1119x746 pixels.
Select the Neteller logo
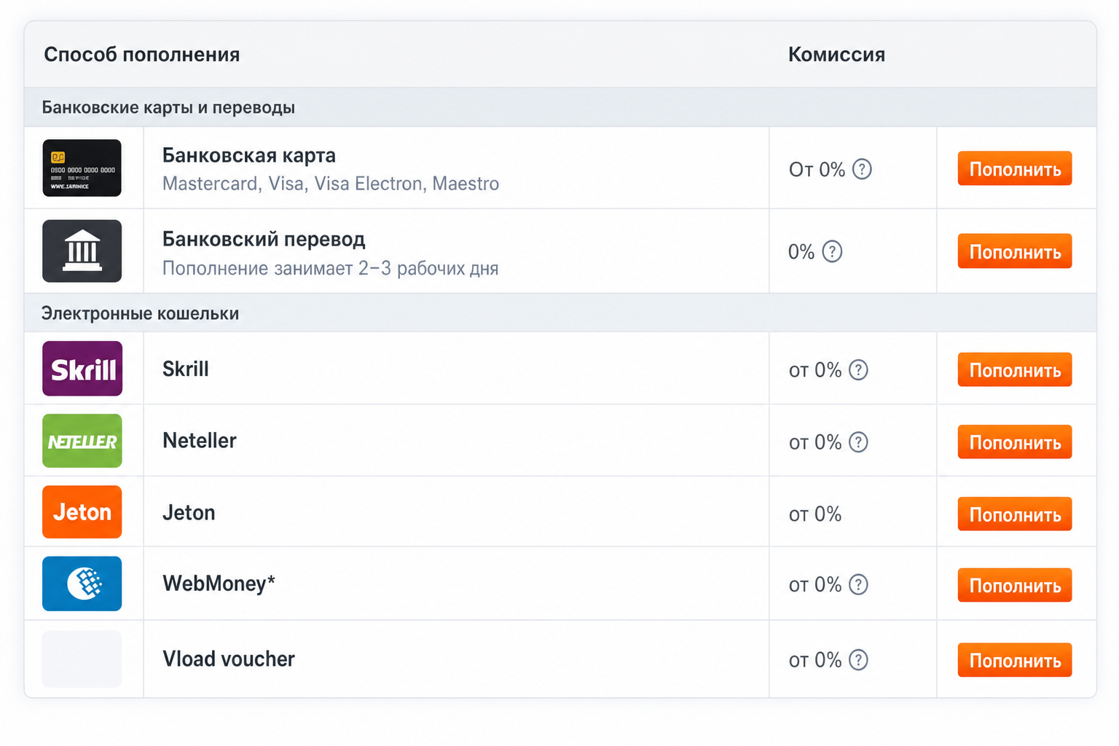[82, 441]
